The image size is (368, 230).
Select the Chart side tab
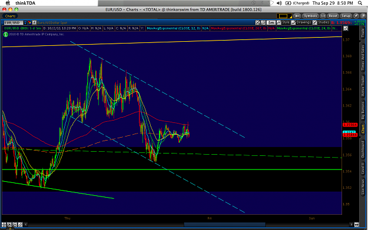[363, 129]
